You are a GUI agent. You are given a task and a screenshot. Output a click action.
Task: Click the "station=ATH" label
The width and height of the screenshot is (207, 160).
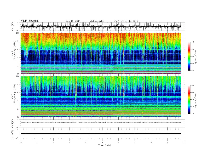pyautogui.click(x=97, y=21)
